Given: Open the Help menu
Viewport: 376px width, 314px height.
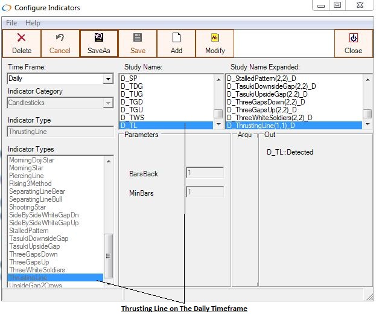Looking at the screenshot, I should pyautogui.click(x=33, y=23).
